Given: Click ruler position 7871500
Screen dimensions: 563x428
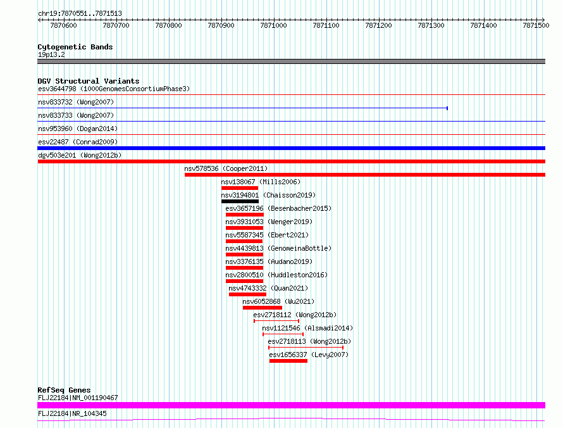Looking at the screenshot, I should [x=536, y=25].
